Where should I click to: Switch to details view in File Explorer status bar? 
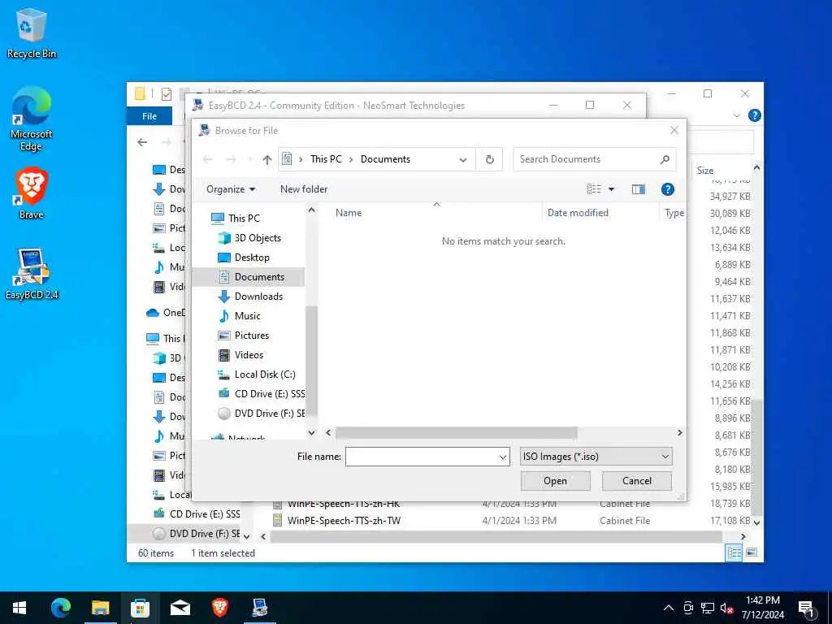coord(734,552)
